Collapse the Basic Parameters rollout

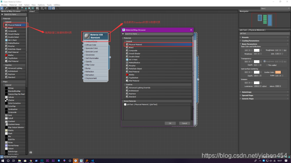coord(264,44)
